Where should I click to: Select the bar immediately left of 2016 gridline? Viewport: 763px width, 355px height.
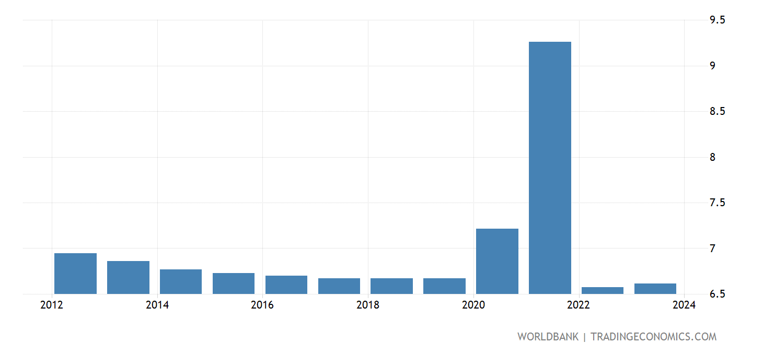pos(234,283)
